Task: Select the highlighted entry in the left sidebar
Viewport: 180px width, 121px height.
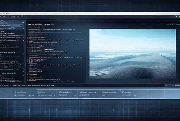Action: pyautogui.click(x=10, y=26)
